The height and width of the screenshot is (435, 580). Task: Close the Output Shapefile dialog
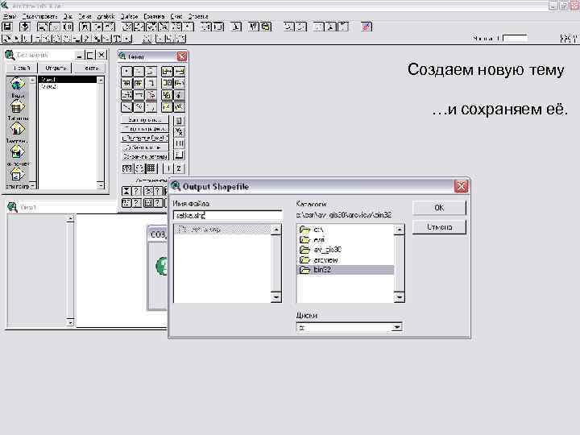tap(462, 186)
